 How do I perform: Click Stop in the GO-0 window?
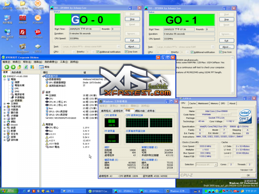[132, 19]
